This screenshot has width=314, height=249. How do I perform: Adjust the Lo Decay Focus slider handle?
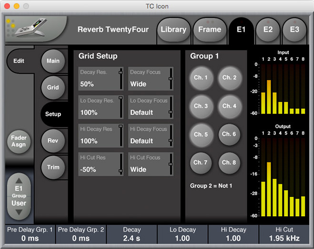(171, 112)
